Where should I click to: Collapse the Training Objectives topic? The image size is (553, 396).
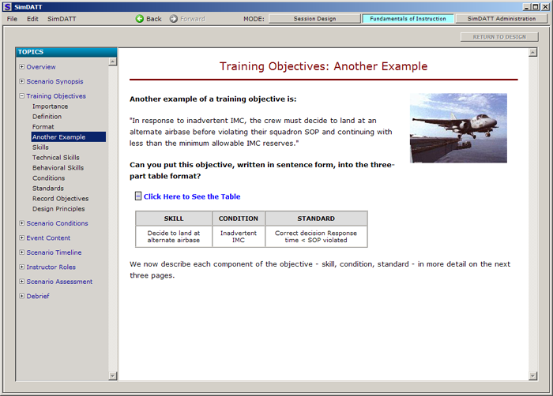[22, 96]
